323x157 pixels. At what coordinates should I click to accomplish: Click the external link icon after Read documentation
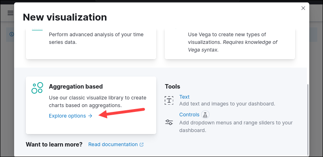[x=142, y=145]
